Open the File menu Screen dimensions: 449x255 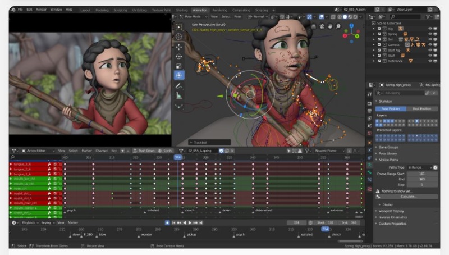[x=20, y=10]
